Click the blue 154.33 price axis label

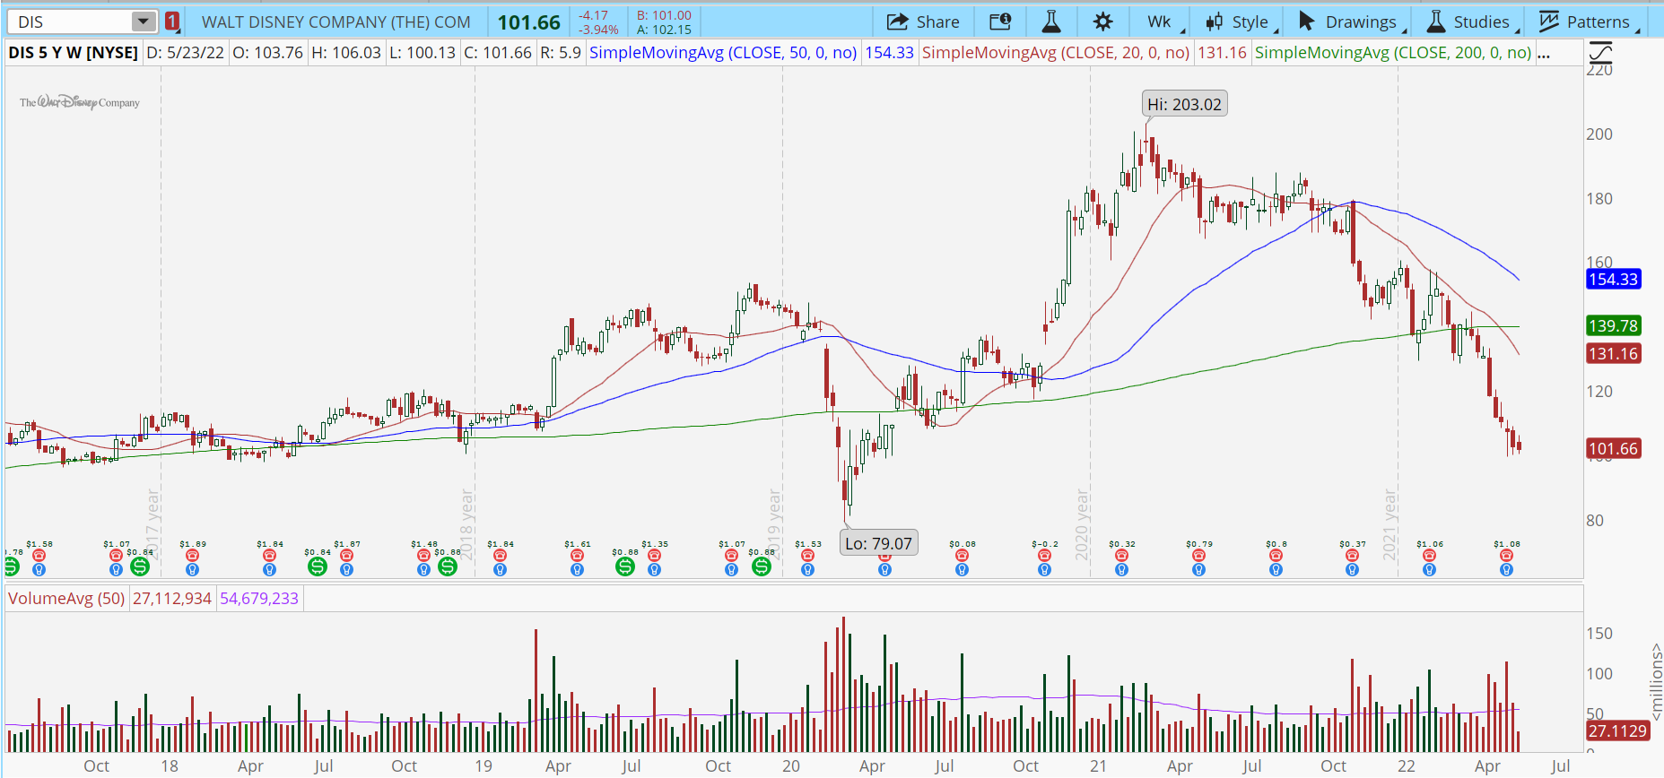[x=1613, y=280]
